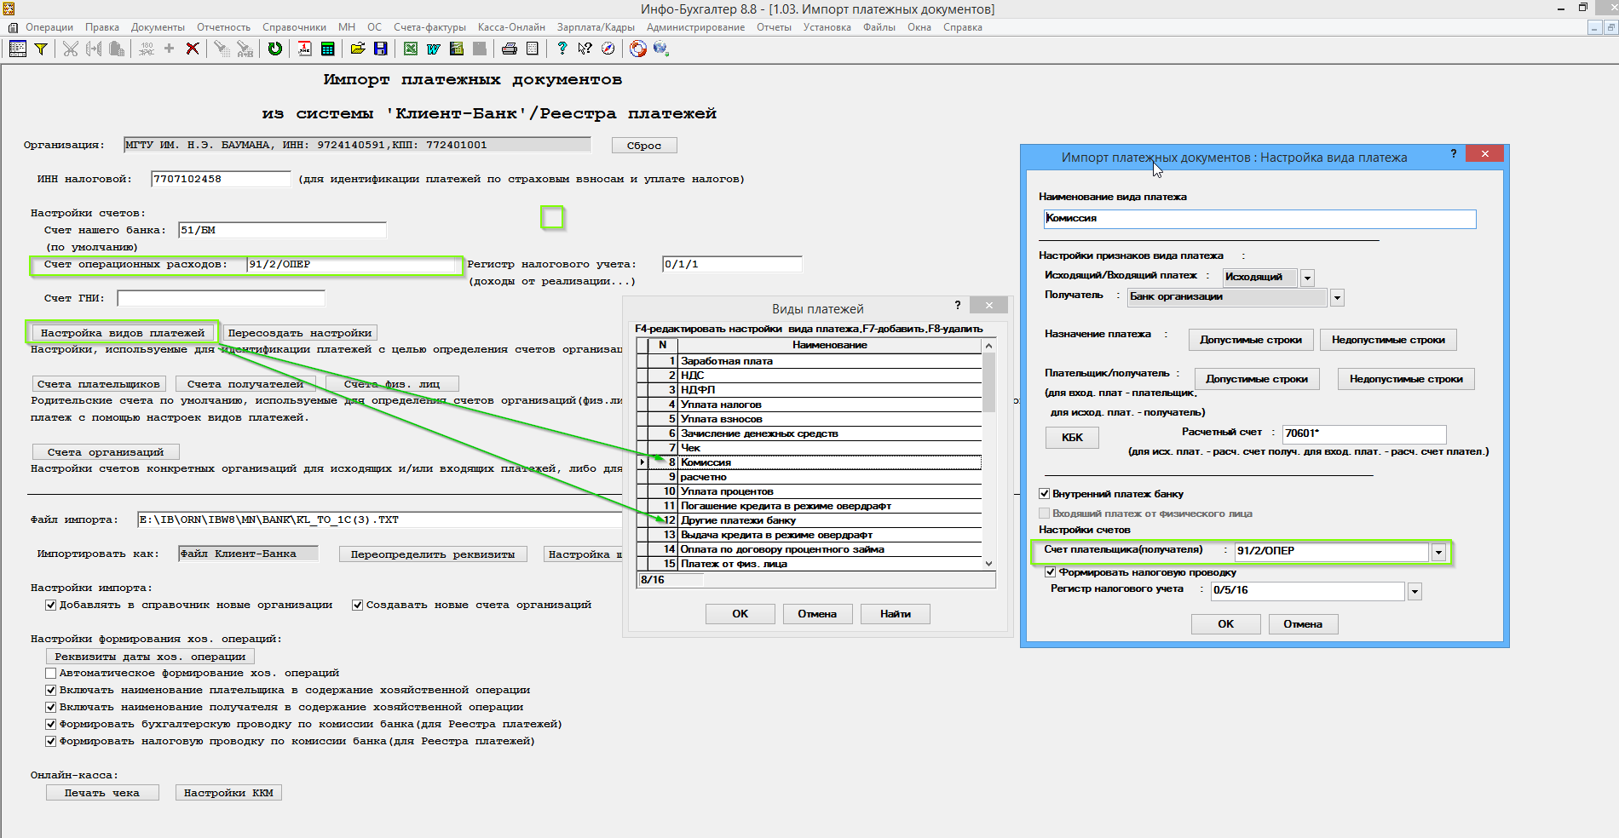Click the yellow open-folder icon
This screenshot has height=838, width=1619.
[x=358, y=49]
